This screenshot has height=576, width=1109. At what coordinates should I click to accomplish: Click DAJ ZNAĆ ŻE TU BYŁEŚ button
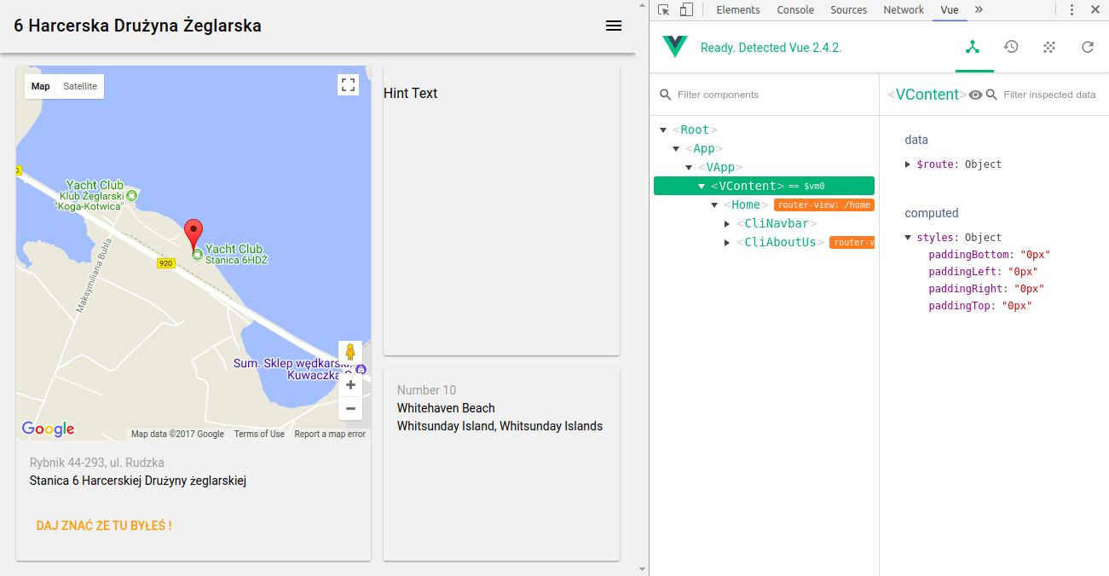pyautogui.click(x=104, y=526)
